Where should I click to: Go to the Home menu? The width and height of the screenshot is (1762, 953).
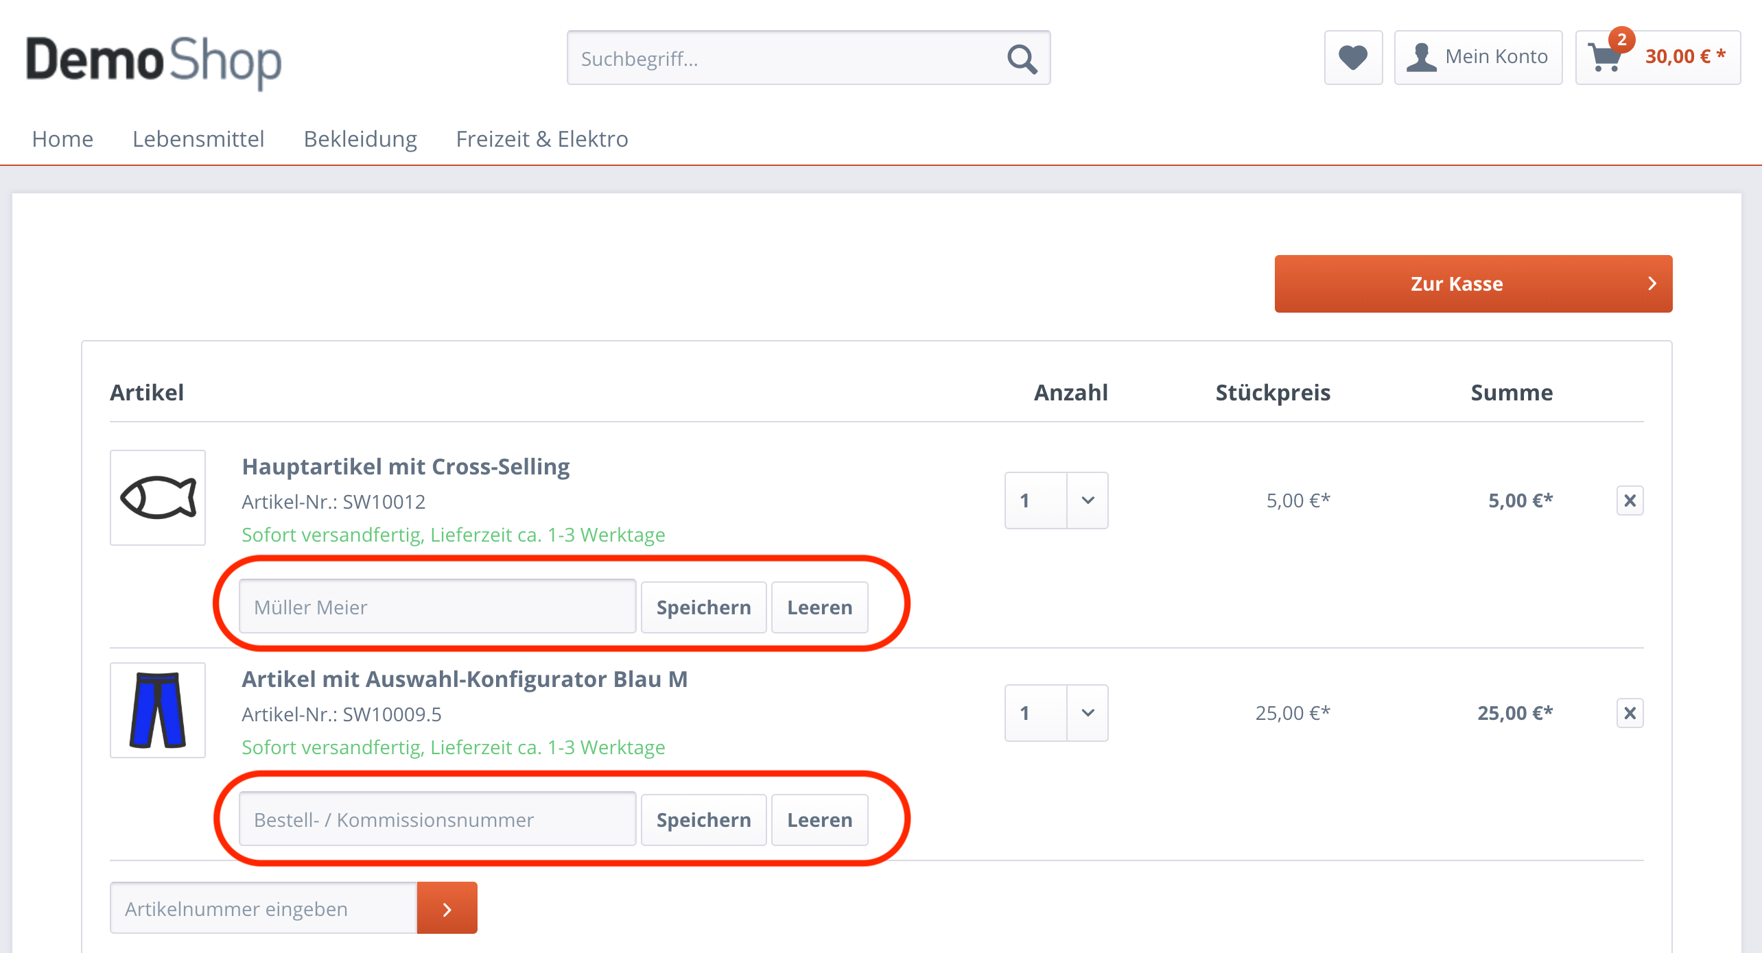[x=62, y=139]
